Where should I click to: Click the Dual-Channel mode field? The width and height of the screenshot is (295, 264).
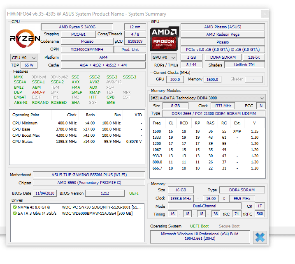[204, 206]
